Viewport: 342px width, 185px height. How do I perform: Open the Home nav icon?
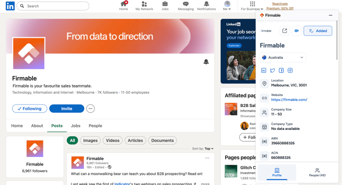[124, 6]
